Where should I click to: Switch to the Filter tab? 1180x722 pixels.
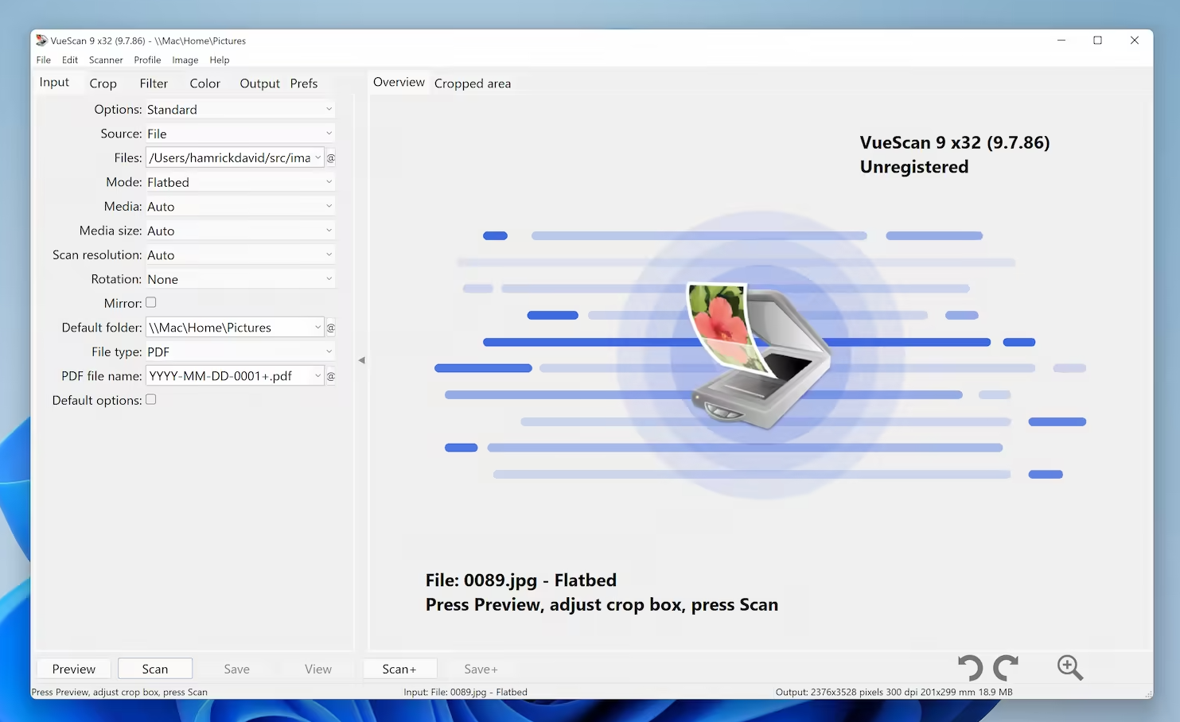pyautogui.click(x=154, y=83)
